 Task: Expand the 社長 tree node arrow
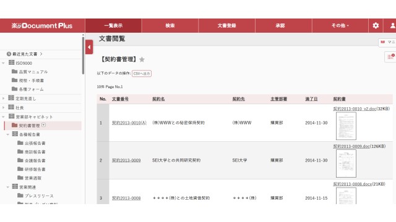click(4, 107)
